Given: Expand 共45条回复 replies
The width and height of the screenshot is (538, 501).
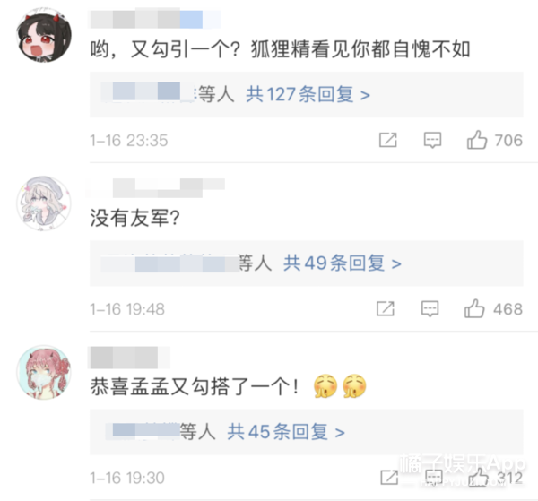Looking at the screenshot, I should (x=286, y=432).
